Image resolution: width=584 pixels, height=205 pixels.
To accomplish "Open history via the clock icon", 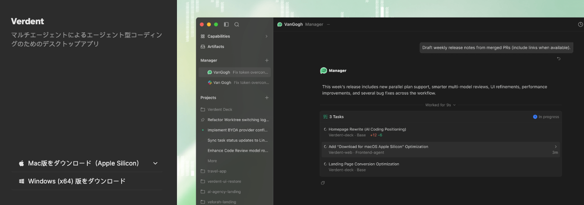I will 580,24.
